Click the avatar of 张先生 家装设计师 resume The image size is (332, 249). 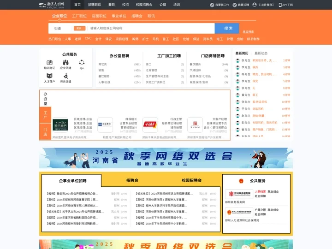[238, 60]
